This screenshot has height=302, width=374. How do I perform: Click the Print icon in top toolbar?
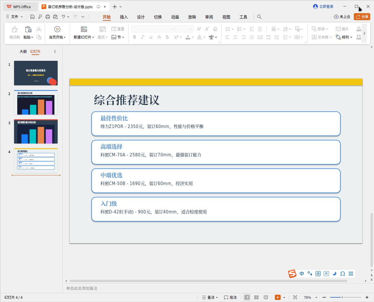coord(48,17)
